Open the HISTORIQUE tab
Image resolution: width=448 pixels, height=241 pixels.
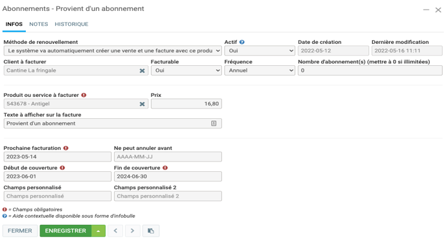tap(71, 25)
